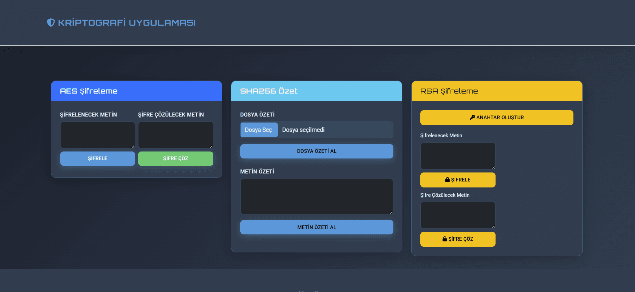
Task: Grab the resize handle of Metin Özeti textarea
Action: 391,212
